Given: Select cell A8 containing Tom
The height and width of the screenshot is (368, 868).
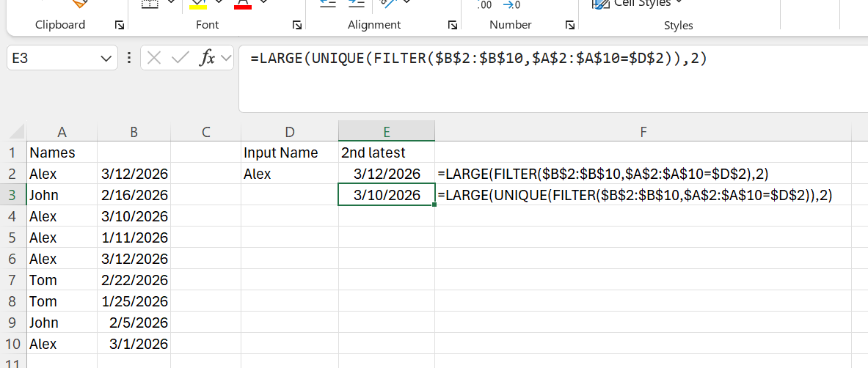Looking at the screenshot, I should 62,301.
